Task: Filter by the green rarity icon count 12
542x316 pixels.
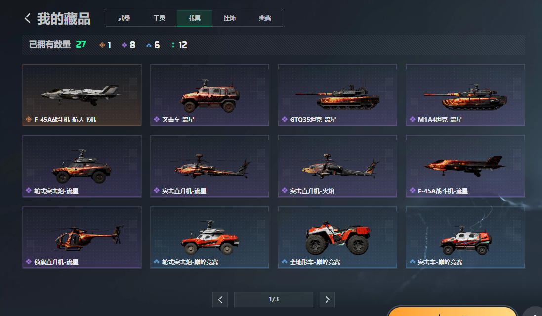Action: pos(179,45)
